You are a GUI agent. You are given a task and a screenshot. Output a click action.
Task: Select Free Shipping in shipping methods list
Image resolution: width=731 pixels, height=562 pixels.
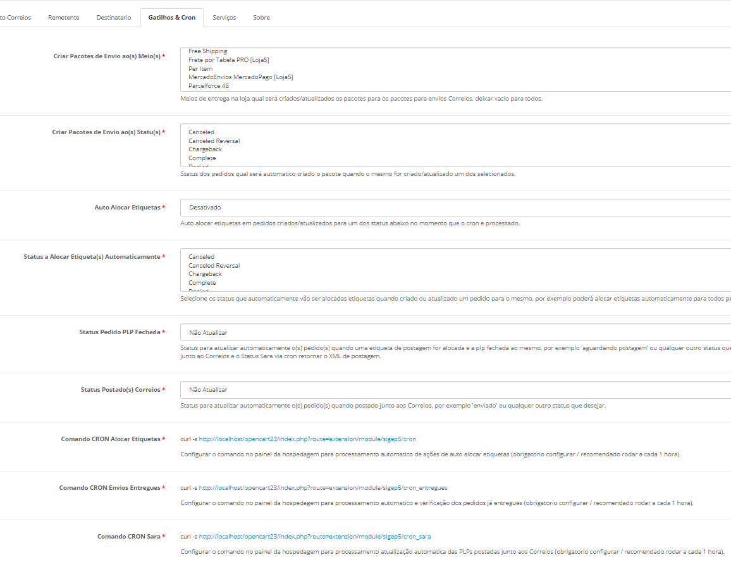[207, 51]
